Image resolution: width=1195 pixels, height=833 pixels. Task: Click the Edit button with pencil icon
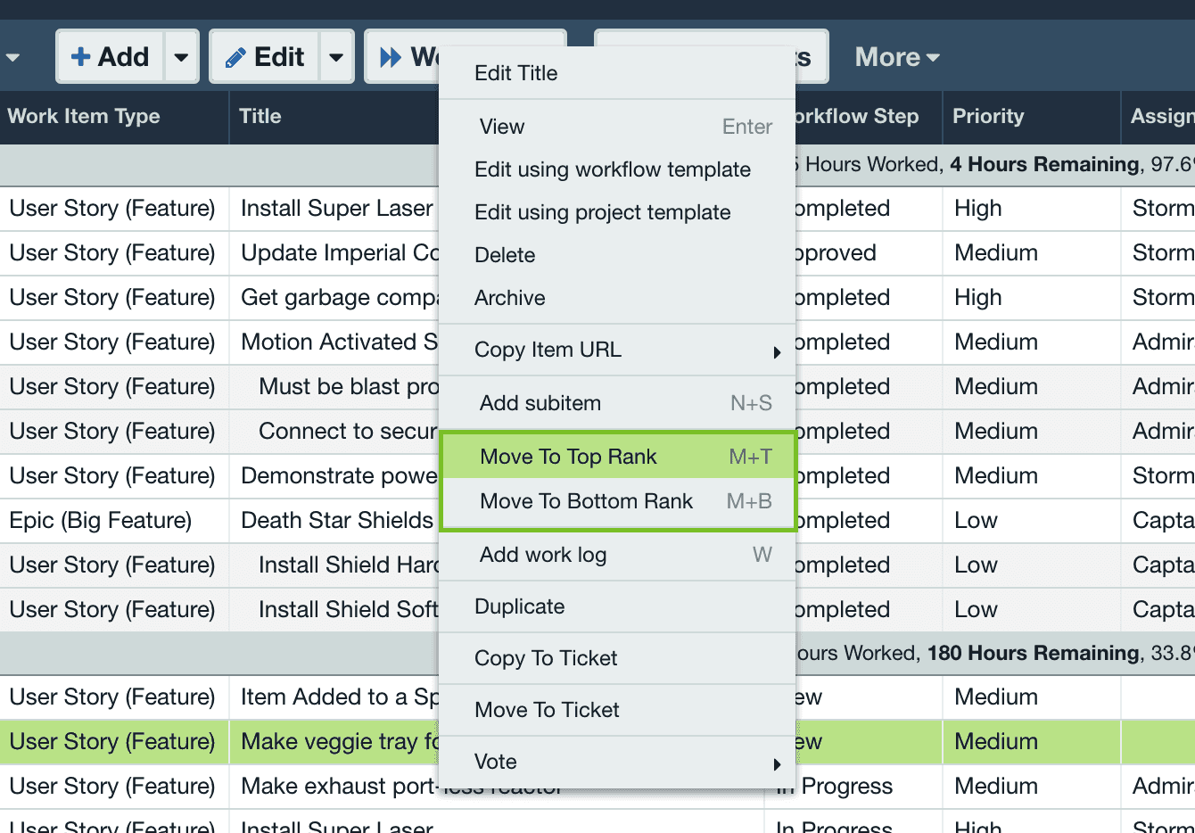(264, 57)
